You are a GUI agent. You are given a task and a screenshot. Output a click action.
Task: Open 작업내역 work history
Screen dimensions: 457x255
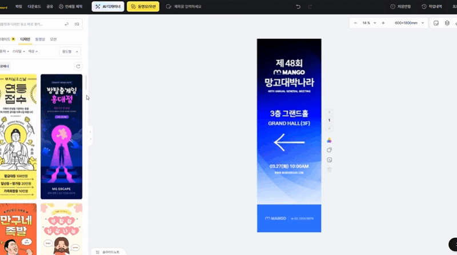pos(432,6)
